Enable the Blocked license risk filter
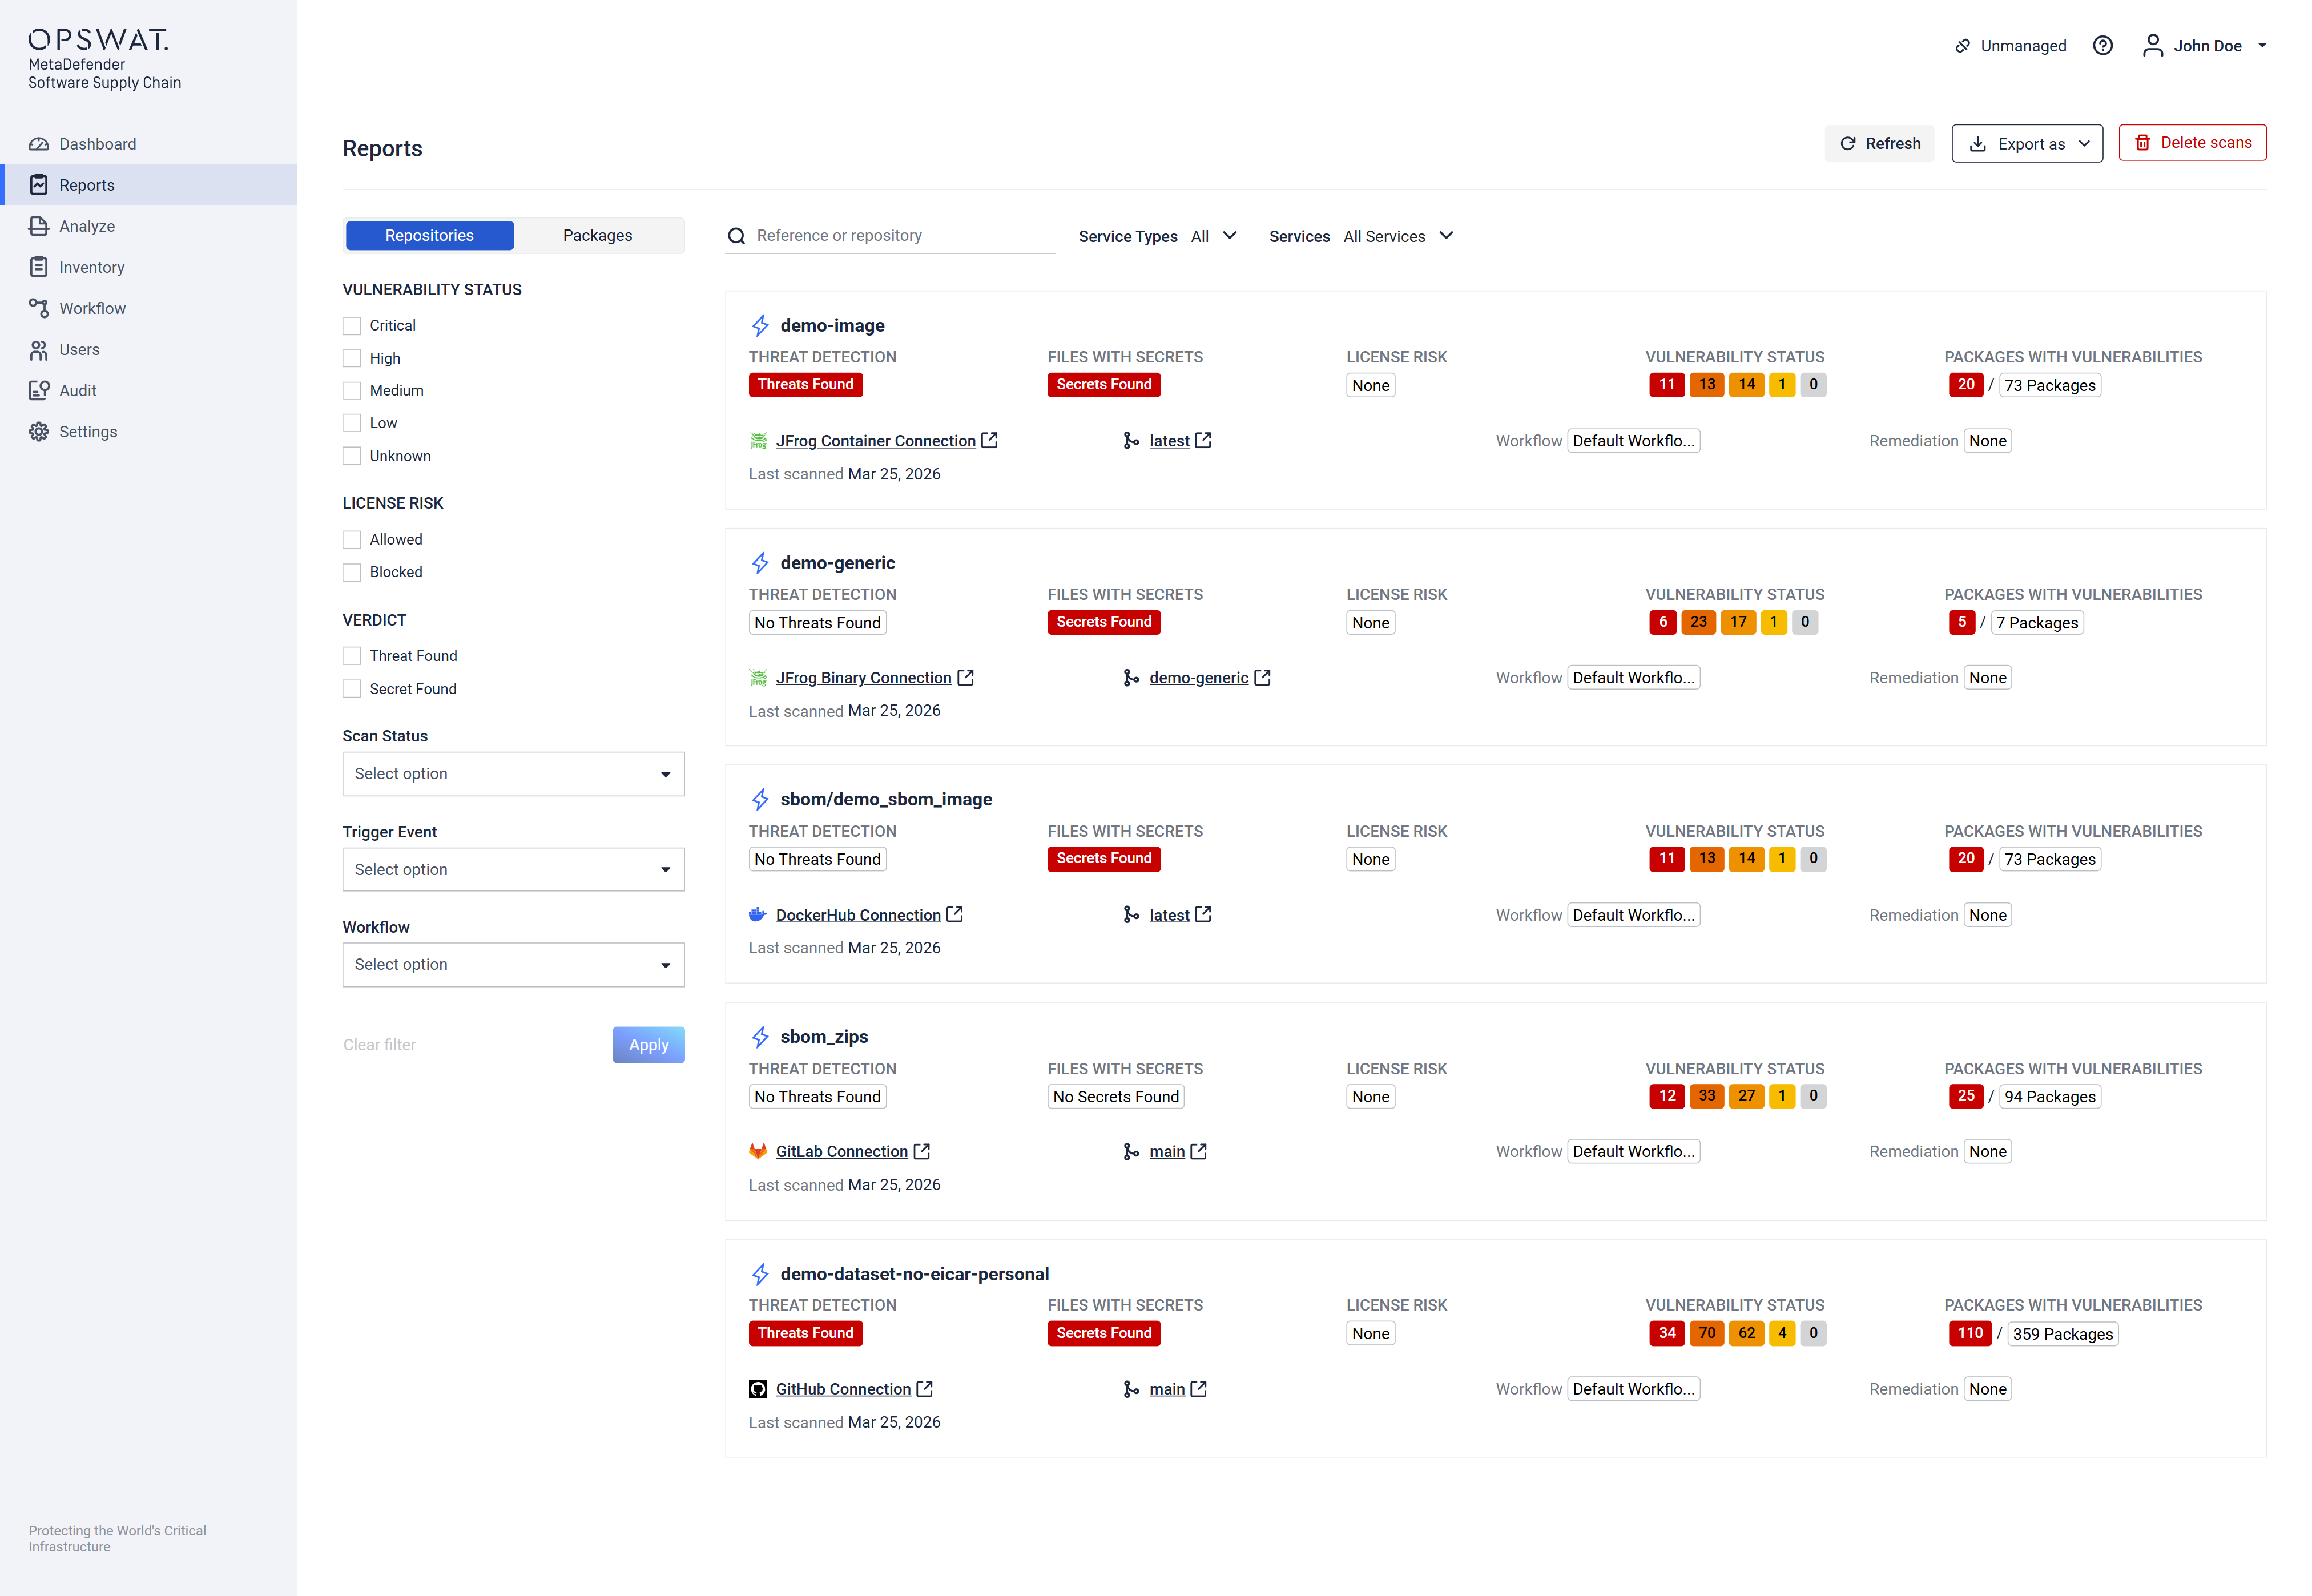 (x=352, y=572)
